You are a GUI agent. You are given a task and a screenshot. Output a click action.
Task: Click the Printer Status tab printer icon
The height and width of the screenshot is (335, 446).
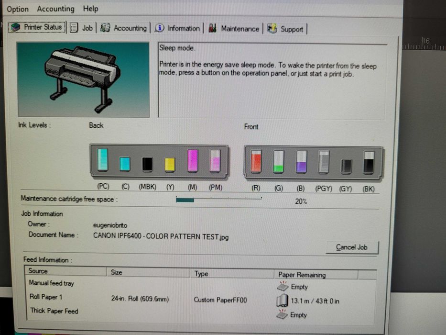(15, 27)
